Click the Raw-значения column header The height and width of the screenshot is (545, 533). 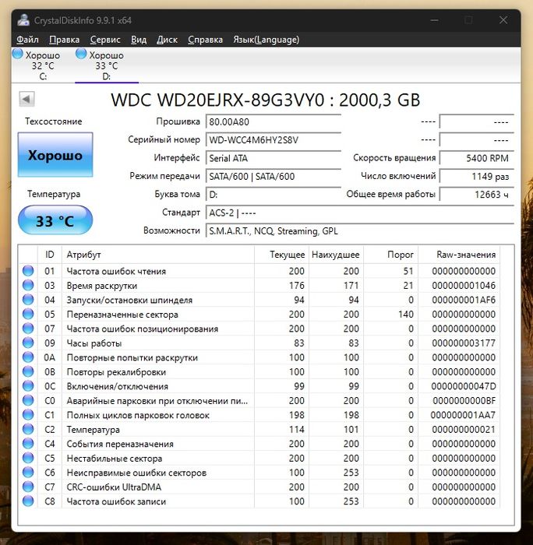[459, 255]
